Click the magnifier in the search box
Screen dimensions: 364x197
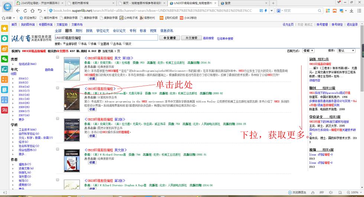coord(320,11)
